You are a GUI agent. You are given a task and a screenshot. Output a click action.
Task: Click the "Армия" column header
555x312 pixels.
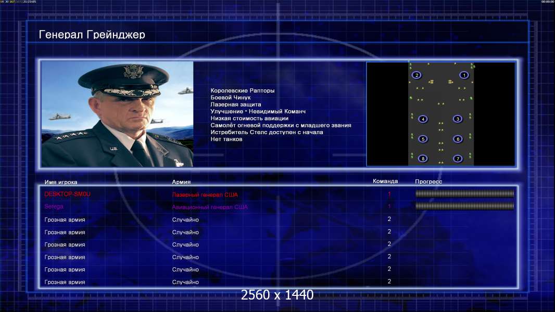tap(181, 182)
